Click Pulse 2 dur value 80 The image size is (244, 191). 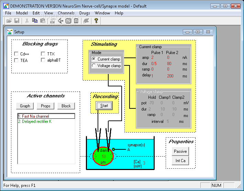pos(169,64)
